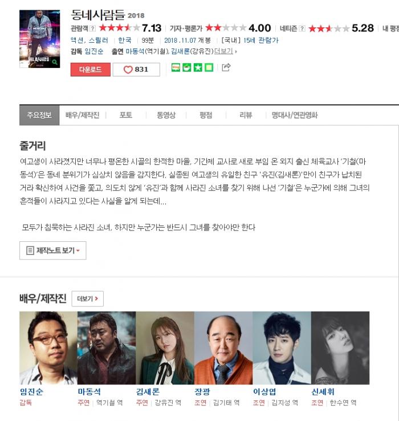
Task: Click the magnifier icon on movie poster
Action: pos(55,62)
